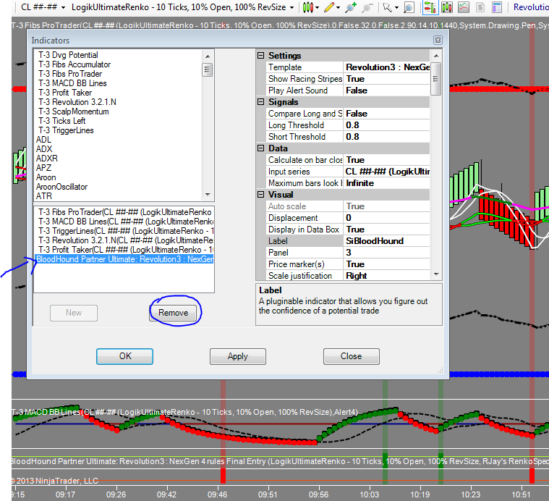Select the pointer cursor tool icon
Viewport: 549px width, 501px height.
(x=387, y=7)
